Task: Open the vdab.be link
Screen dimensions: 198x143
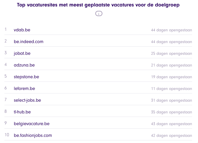Action: tap(22, 30)
